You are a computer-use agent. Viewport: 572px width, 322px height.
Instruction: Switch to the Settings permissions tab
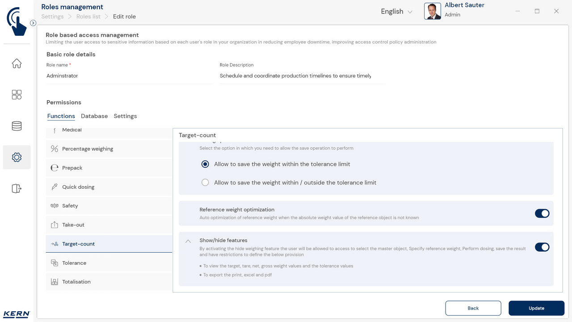tap(125, 116)
